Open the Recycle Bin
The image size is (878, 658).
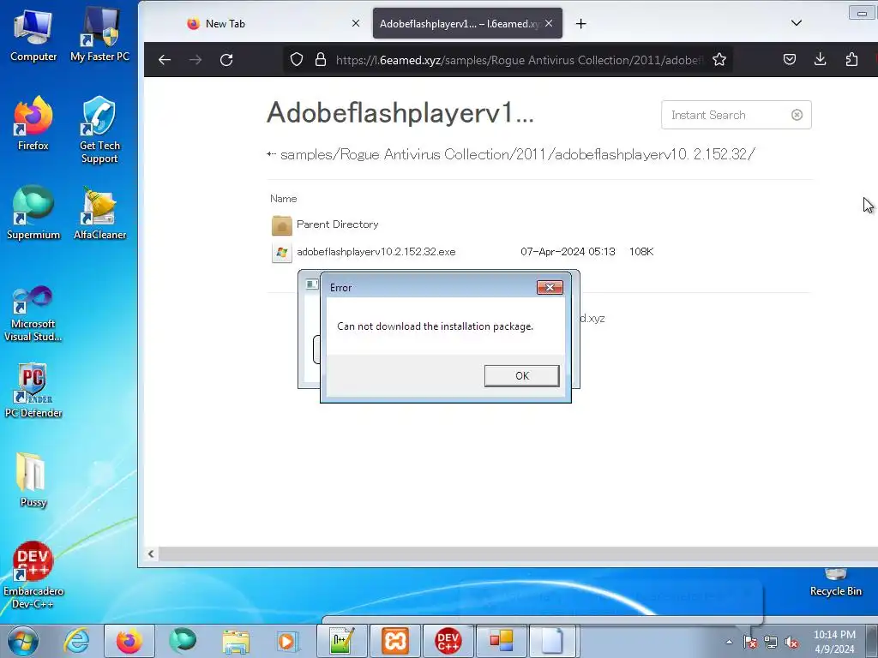[x=835, y=582]
